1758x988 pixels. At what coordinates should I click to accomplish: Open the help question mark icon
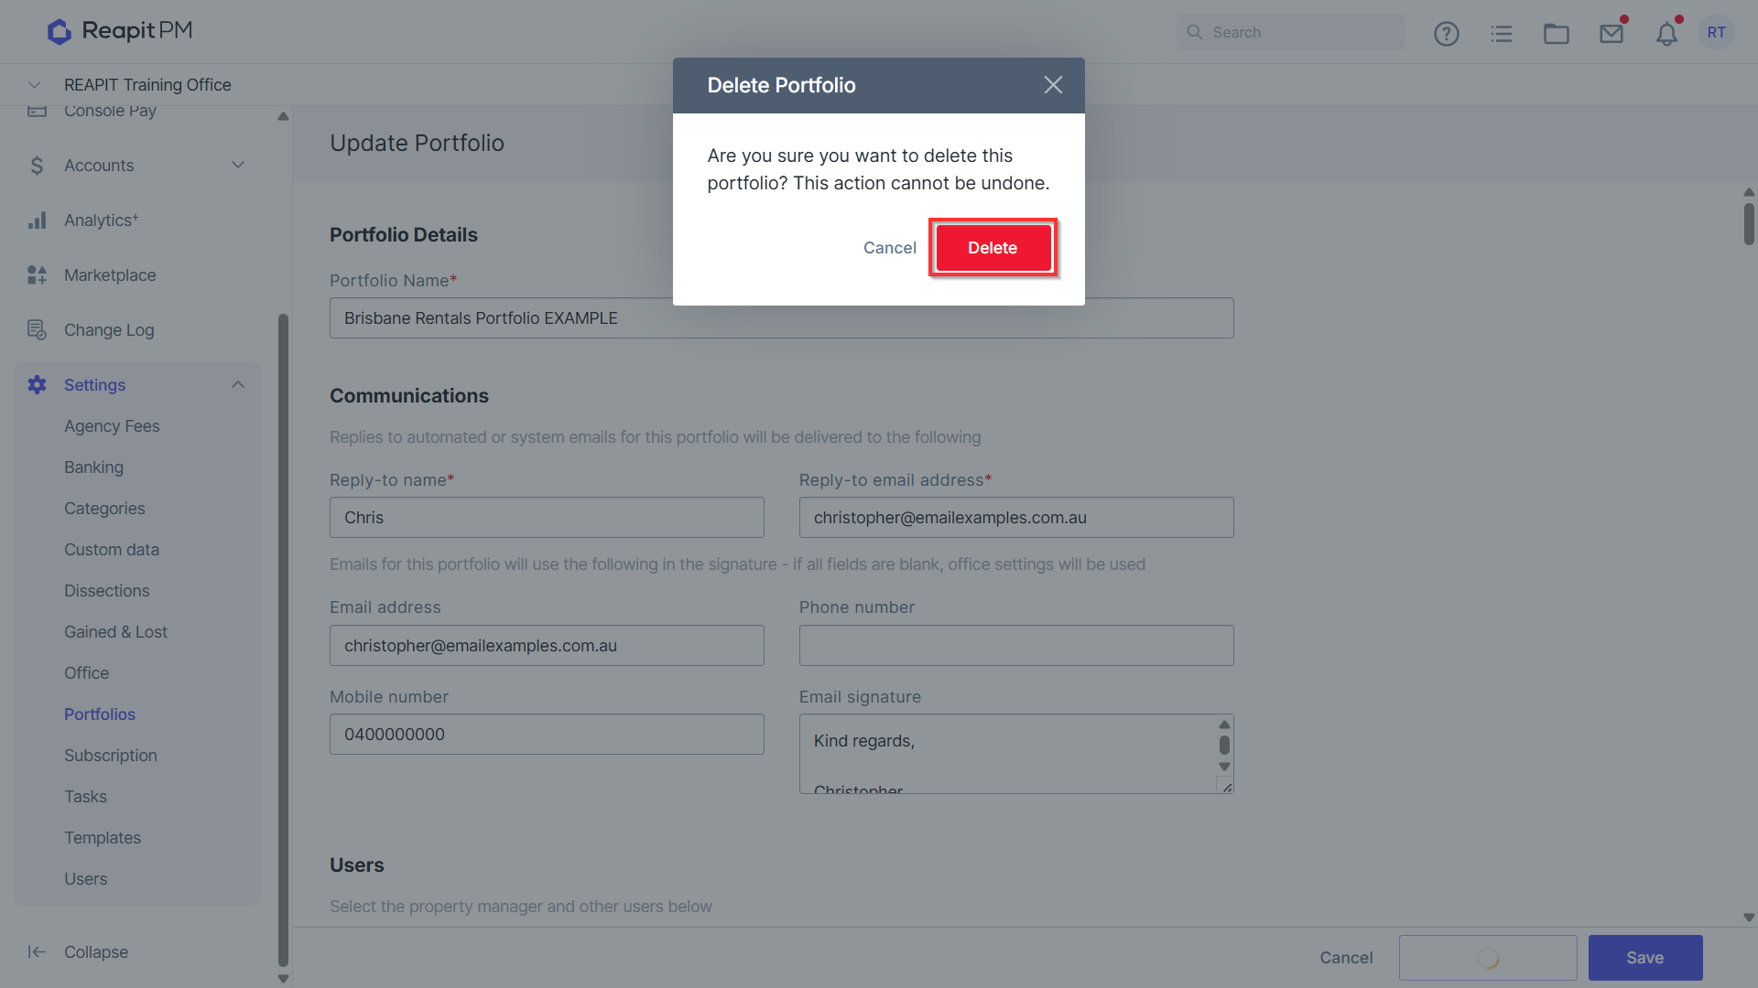click(x=1446, y=34)
